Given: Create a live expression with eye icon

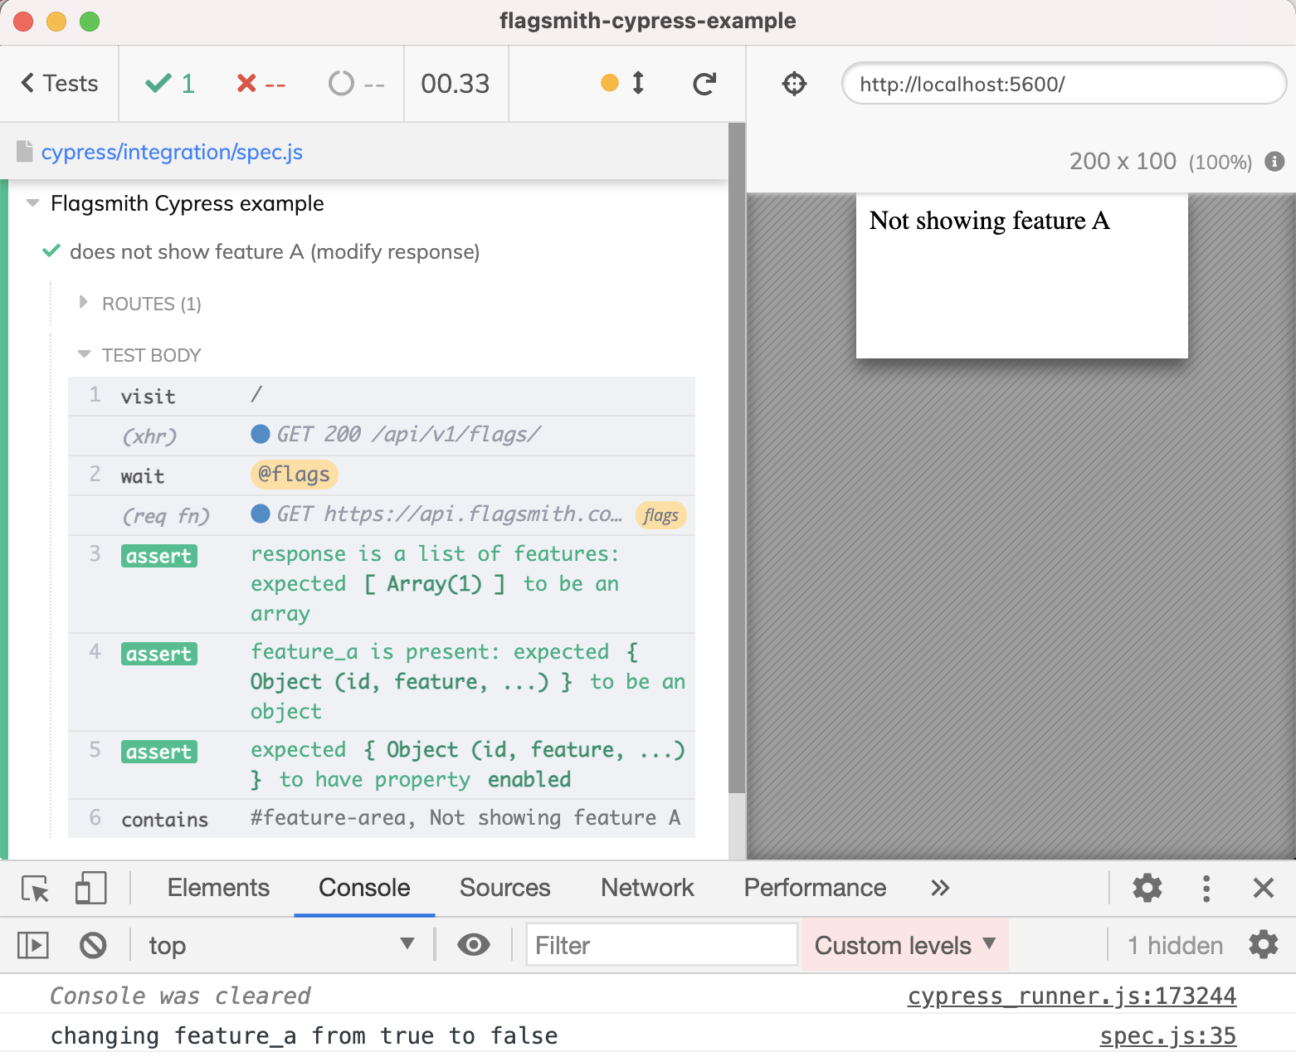Looking at the screenshot, I should coord(473,945).
